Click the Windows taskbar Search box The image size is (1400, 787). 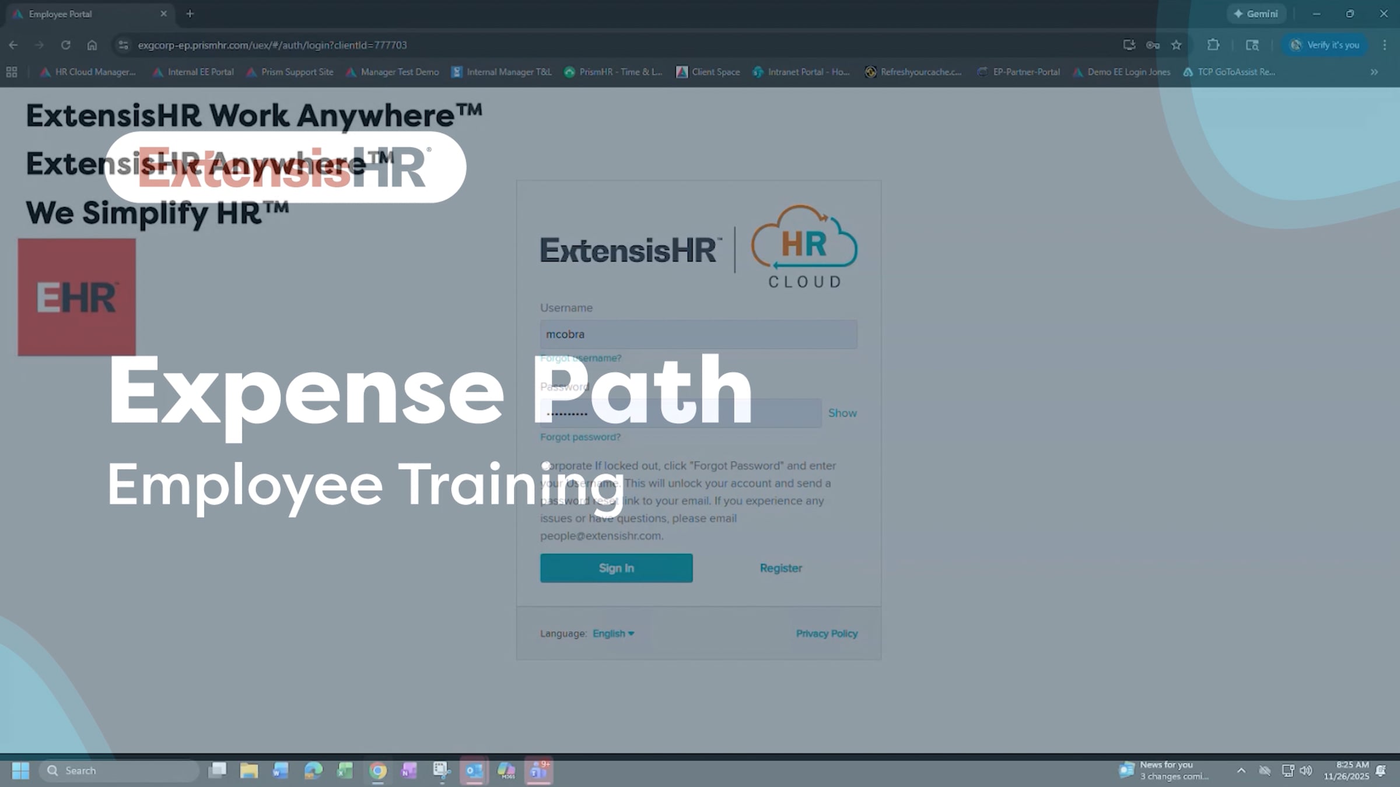119,771
